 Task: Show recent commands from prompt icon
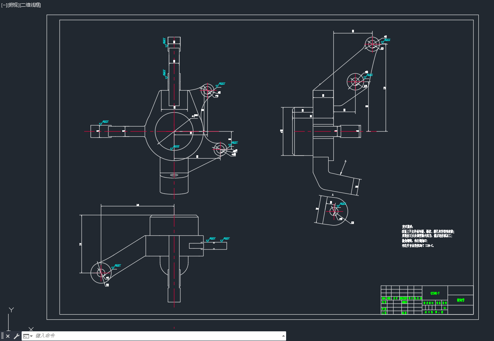pyautogui.click(x=28, y=336)
